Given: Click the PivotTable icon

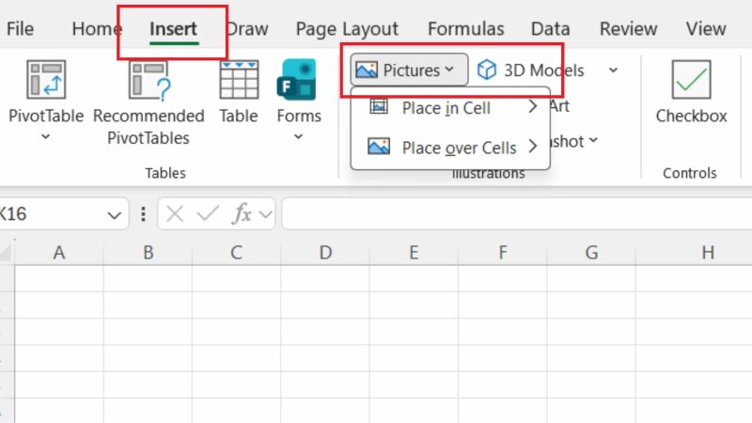Looking at the screenshot, I should [x=46, y=80].
